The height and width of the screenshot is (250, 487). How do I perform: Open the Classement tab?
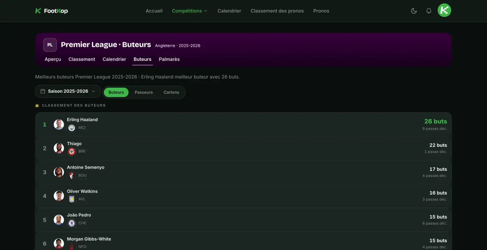pos(82,59)
